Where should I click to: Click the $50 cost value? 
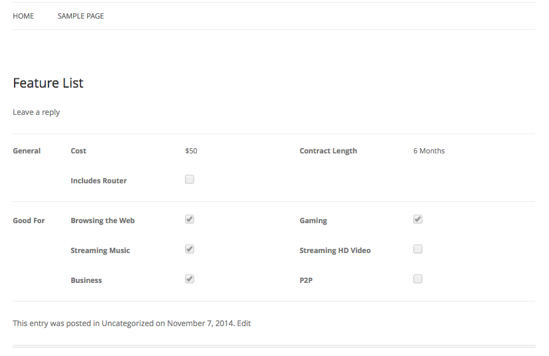191,151
